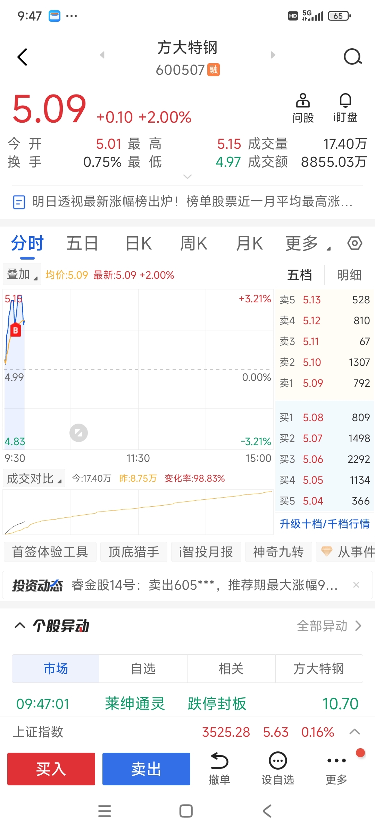Viewport: 375px width, 834px height.
Task: Tap the intraday price chart area
Action: [x=138, y=369]
